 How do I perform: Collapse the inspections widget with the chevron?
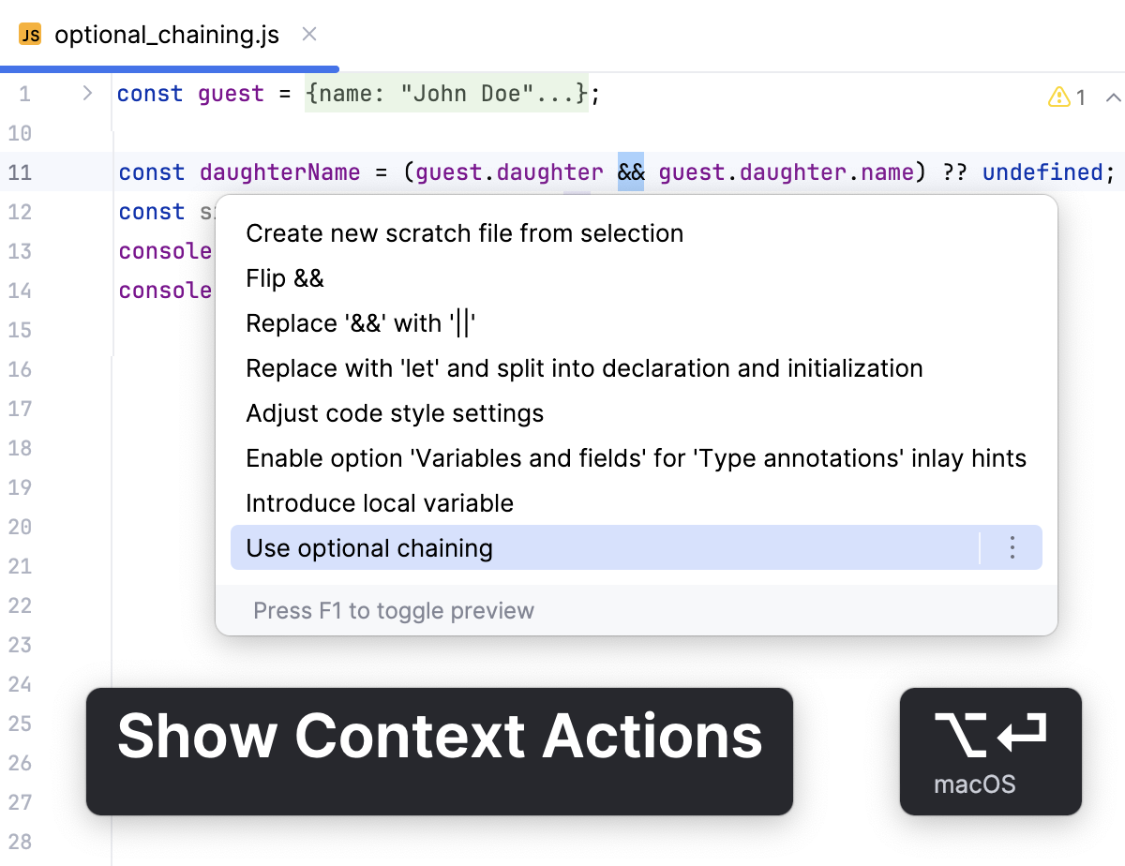pyautogui.click(x=1112, y=97)
